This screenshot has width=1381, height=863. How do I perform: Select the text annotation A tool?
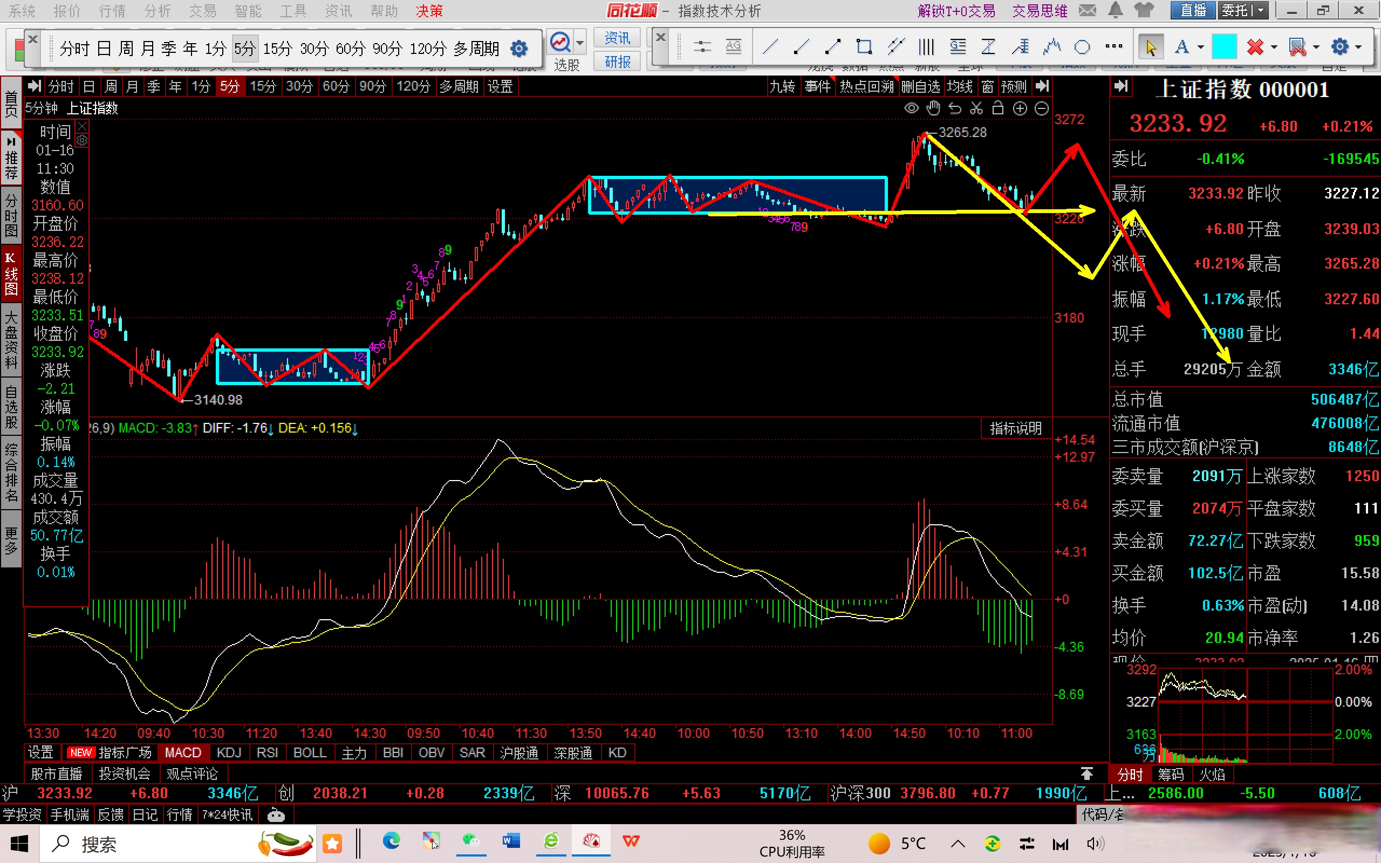tap(1181, 47)
